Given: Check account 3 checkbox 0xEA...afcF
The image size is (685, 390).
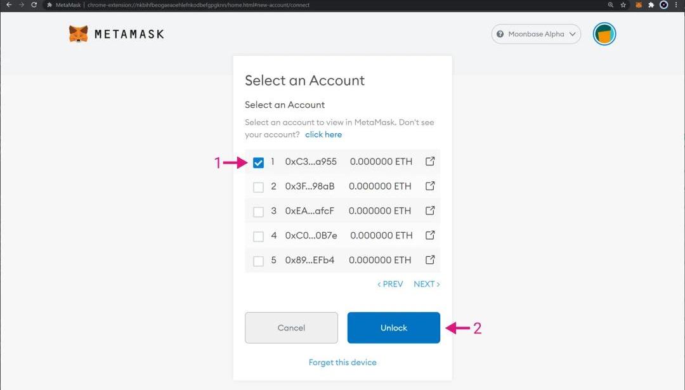Looking at the screenshot, I should [x=258, y=212].
